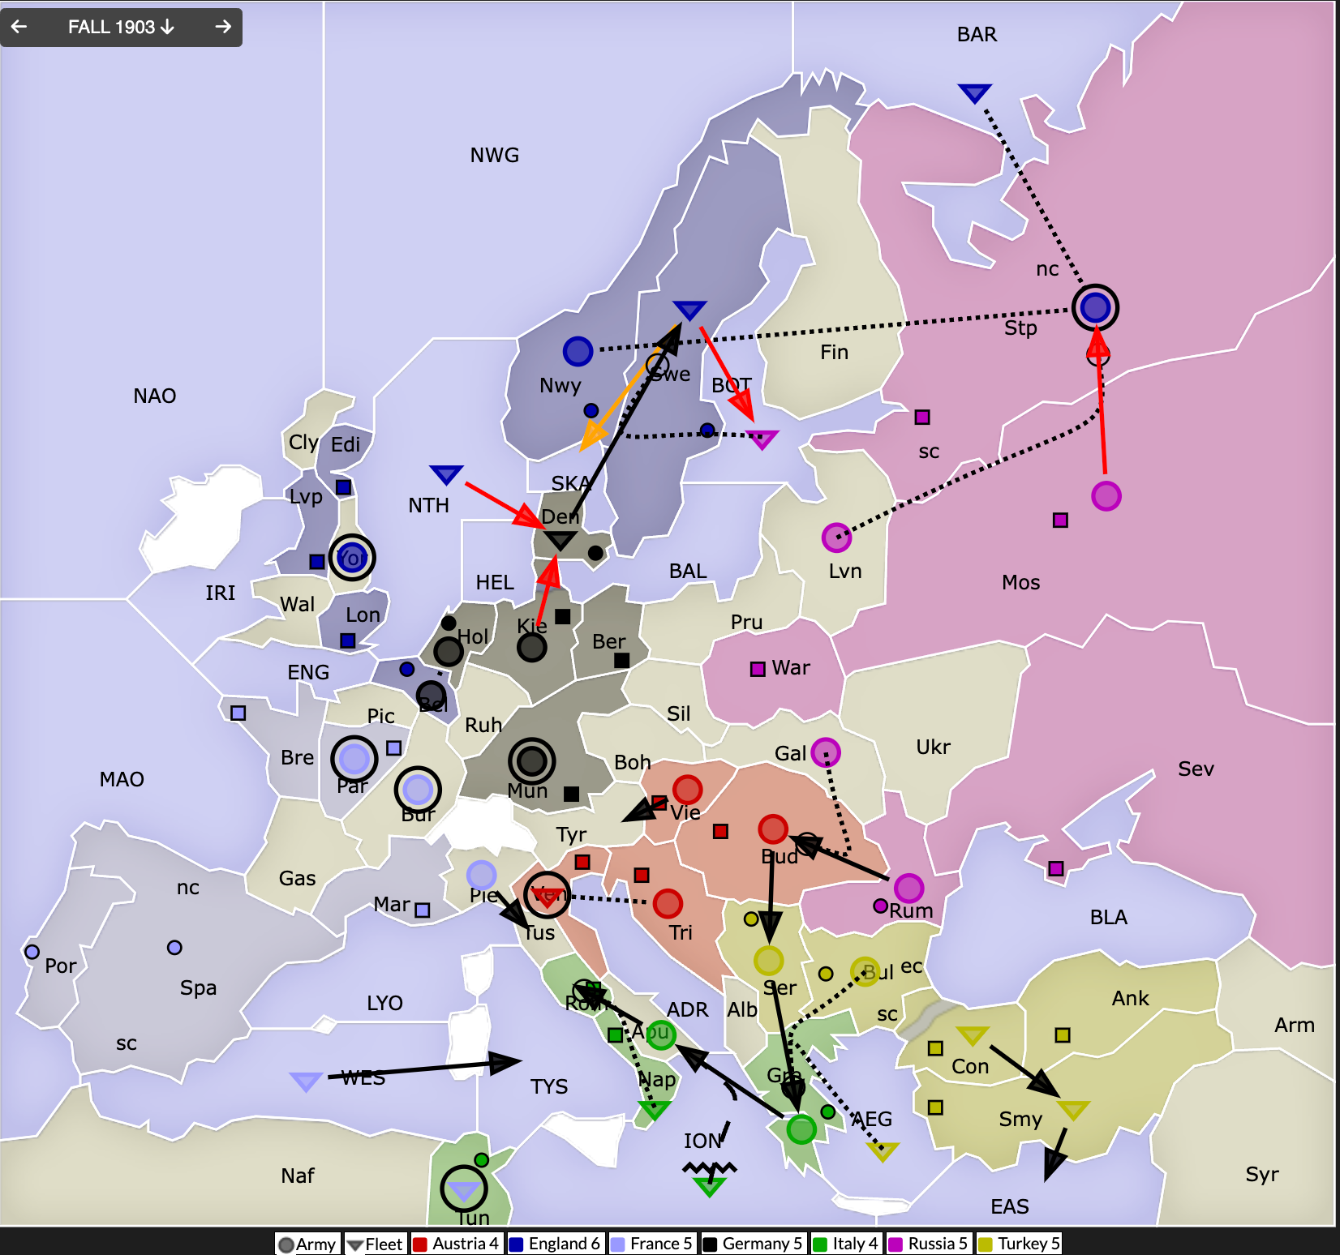The height and width of the screenshot is (1255, 1340).
Task: Select the French army in Paris
Action: pyautogui.click(x=354, y=759)
